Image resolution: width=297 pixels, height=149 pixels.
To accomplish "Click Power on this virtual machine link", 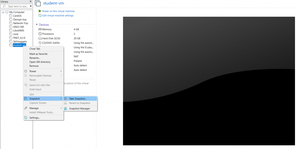I will (x=58, y=11).
